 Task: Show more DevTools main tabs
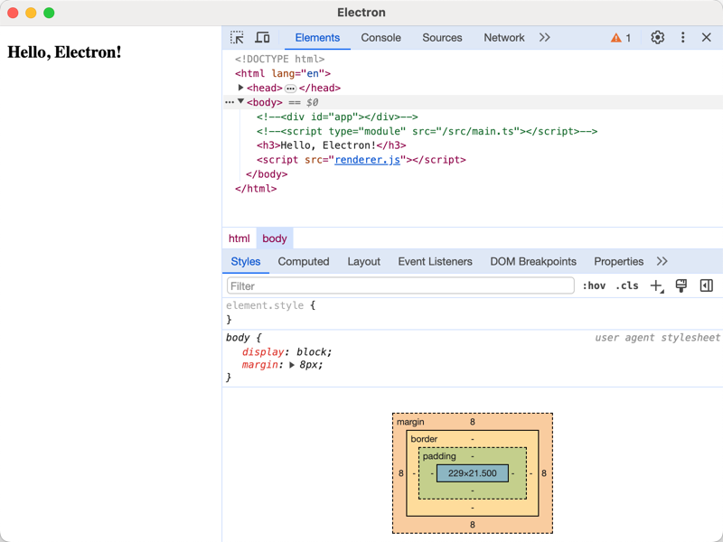544,38
